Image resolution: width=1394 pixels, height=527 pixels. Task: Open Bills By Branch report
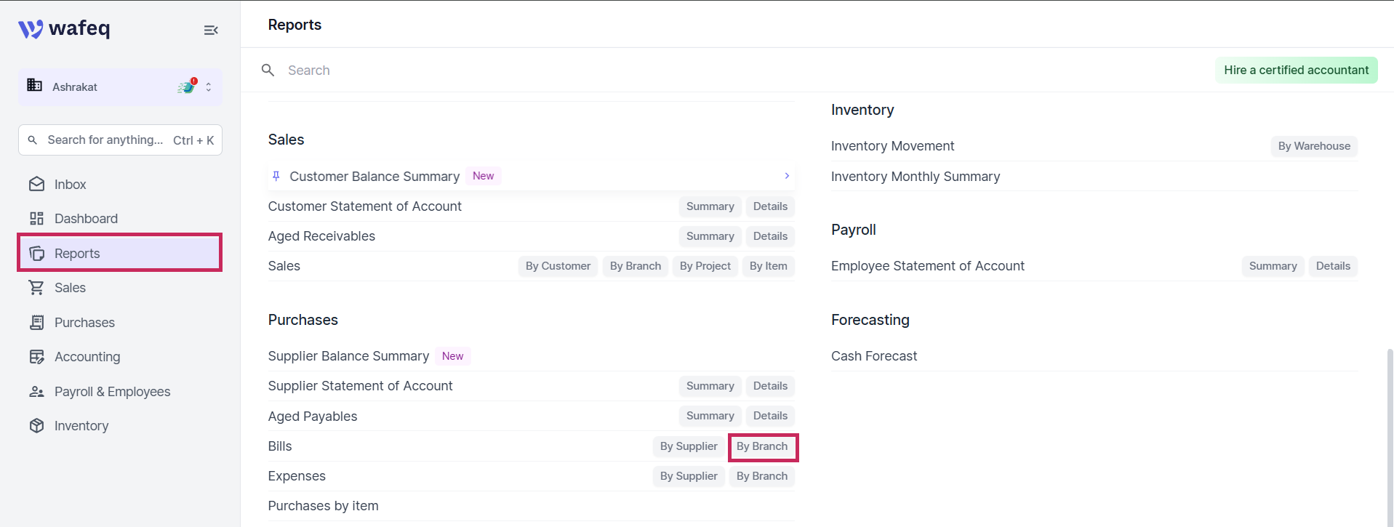point(762,446)
